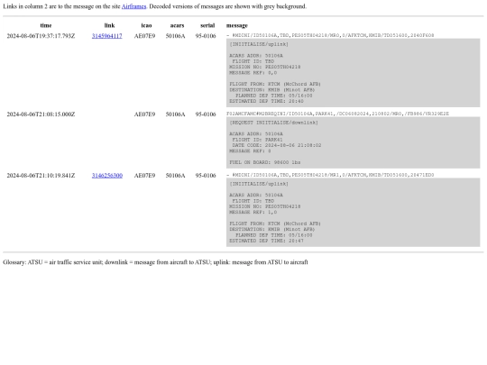Select 'ESTIMATED DEP TIME: 20:47' line
Viewport: 487px width, 365px height.
point(266,241)
